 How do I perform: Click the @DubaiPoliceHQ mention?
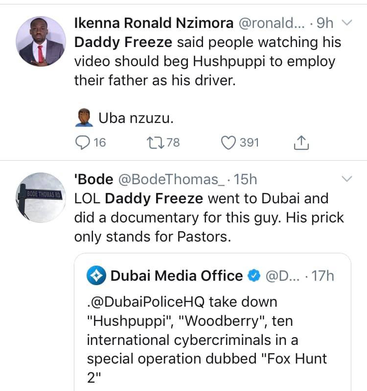(x=146, y=302)
